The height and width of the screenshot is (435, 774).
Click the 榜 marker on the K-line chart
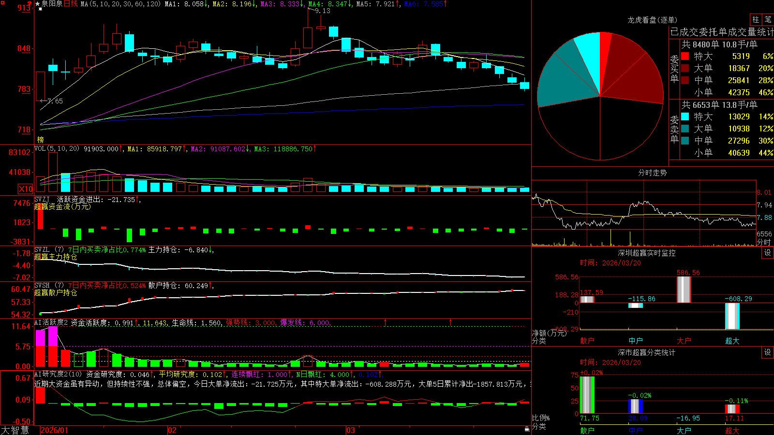41,140
